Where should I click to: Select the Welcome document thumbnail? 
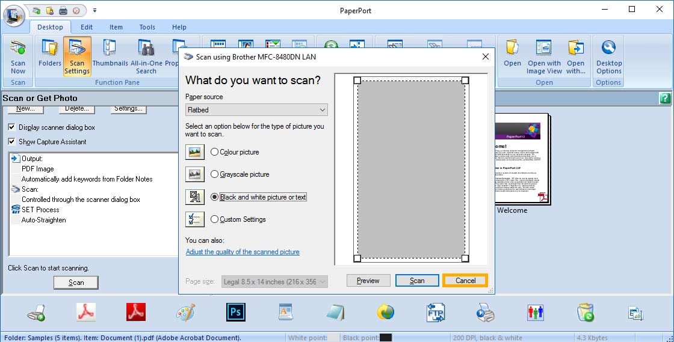[522, 160]
